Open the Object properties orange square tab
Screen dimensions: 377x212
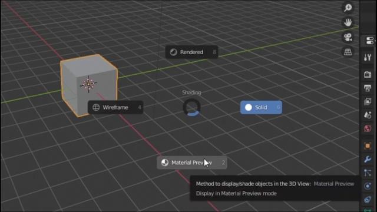click(368, 145)
